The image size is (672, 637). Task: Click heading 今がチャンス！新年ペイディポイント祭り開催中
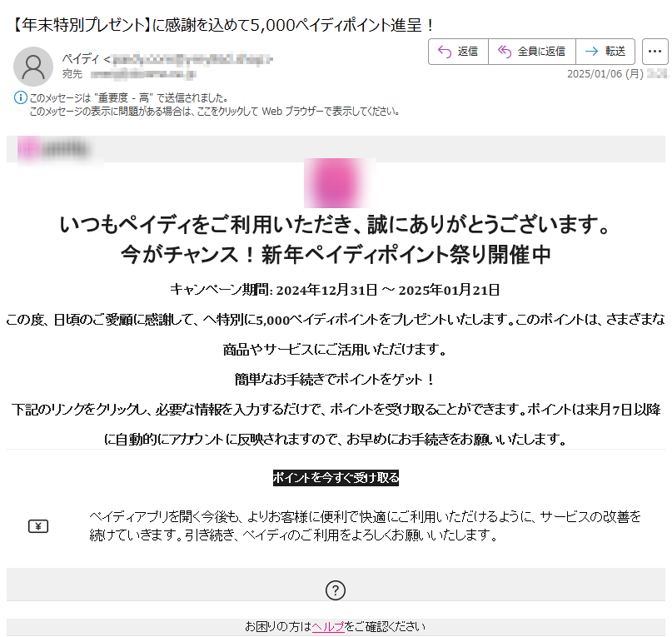336,255
